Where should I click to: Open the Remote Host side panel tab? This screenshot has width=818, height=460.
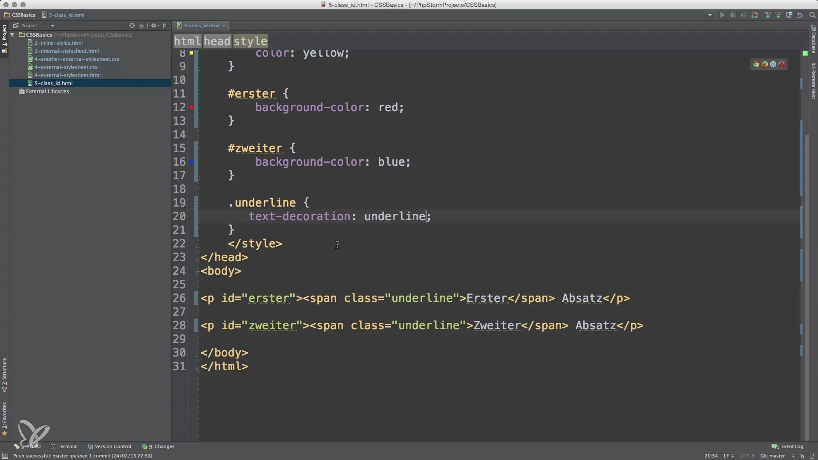pyautogui.click(x=813, y=82)
